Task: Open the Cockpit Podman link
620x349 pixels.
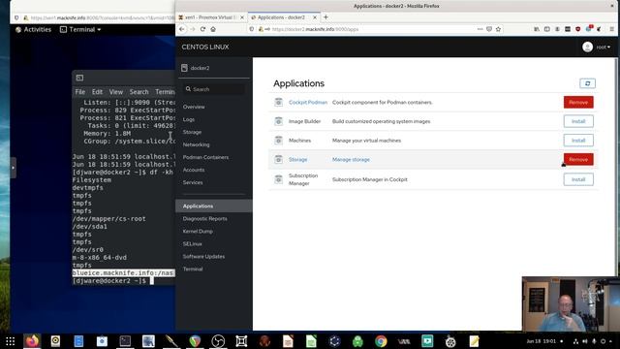Action: (x=308, y=103)
